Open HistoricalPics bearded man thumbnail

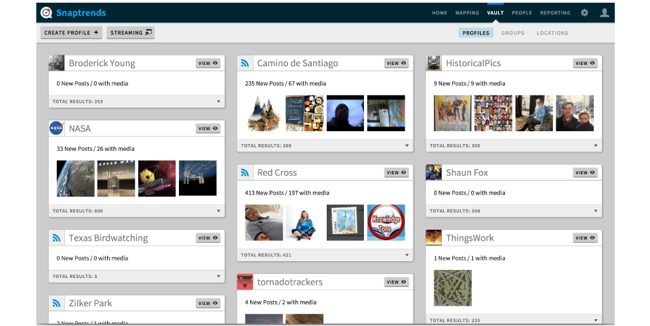tap(534, 114)
